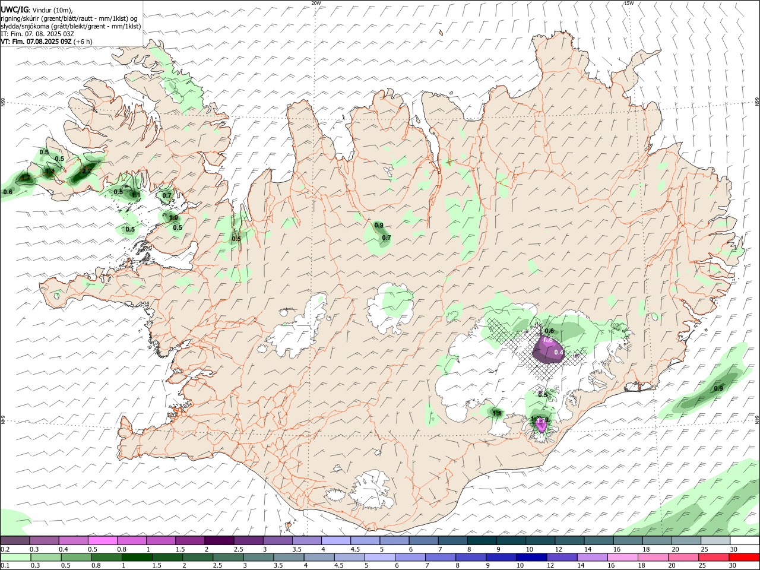Click the small pink snowfall patch near south coast
Image resolution: width=760 pixels, height=570 pixels.
(541, 425)
